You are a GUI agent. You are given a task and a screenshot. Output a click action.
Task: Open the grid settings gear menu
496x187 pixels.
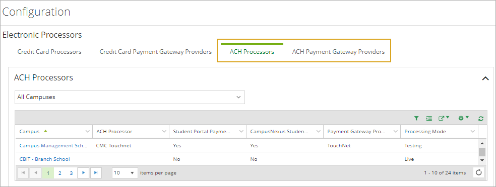pyautogui.click(x=463, y=118)
